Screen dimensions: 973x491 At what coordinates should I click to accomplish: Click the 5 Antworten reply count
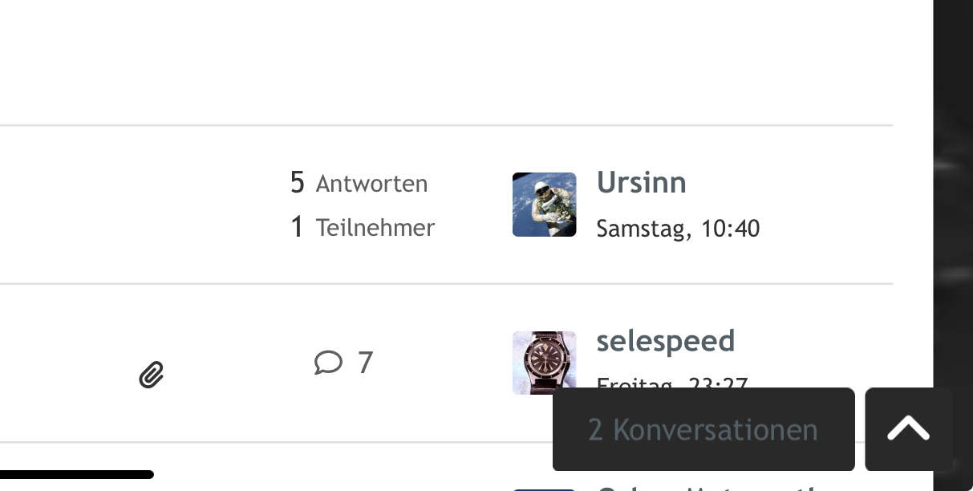(359, 184)
